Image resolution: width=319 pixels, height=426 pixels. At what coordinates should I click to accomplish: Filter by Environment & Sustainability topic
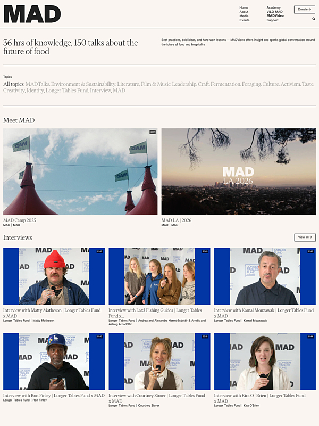(x=83, y=84)
